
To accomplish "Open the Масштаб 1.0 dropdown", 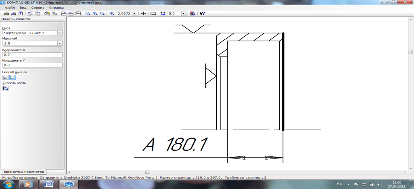I will point(60,43).
